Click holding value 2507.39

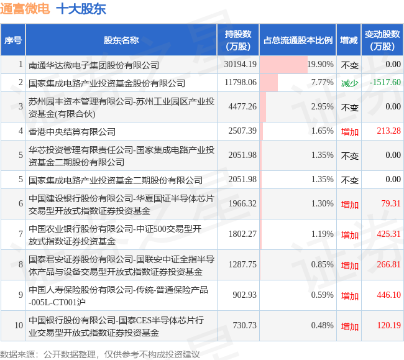pos(242,131)
